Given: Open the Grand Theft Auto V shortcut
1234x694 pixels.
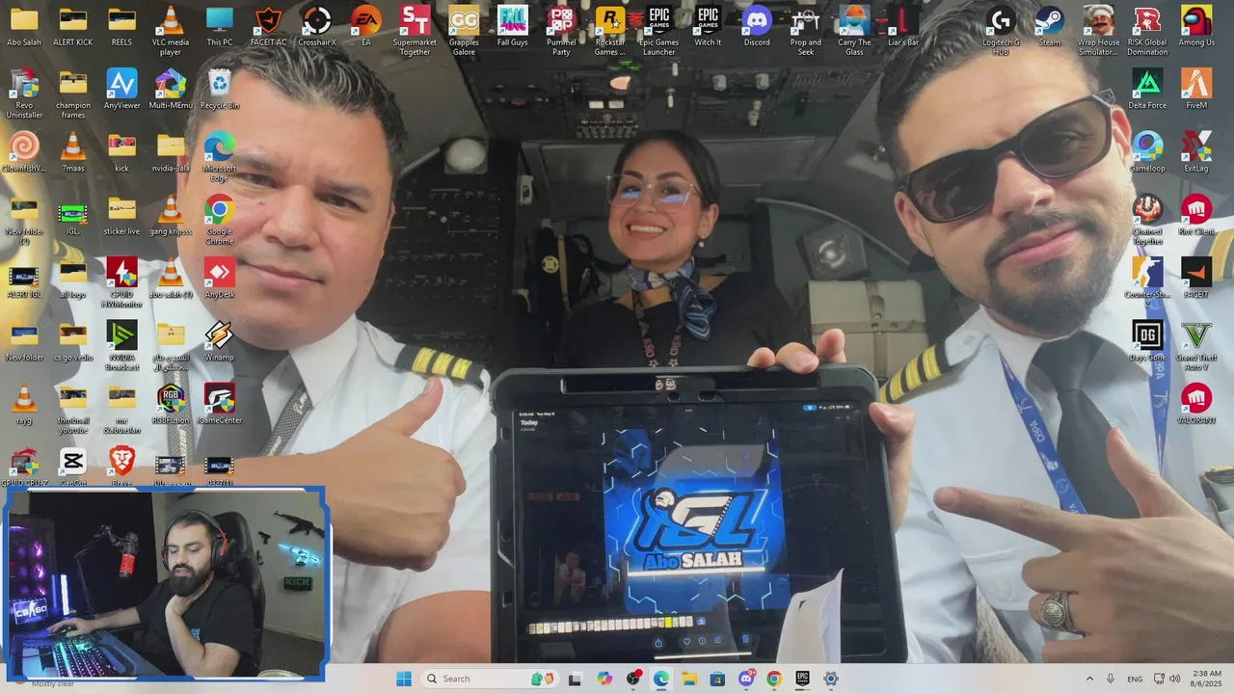Looking at the screenshot, I should [1196, 345].
